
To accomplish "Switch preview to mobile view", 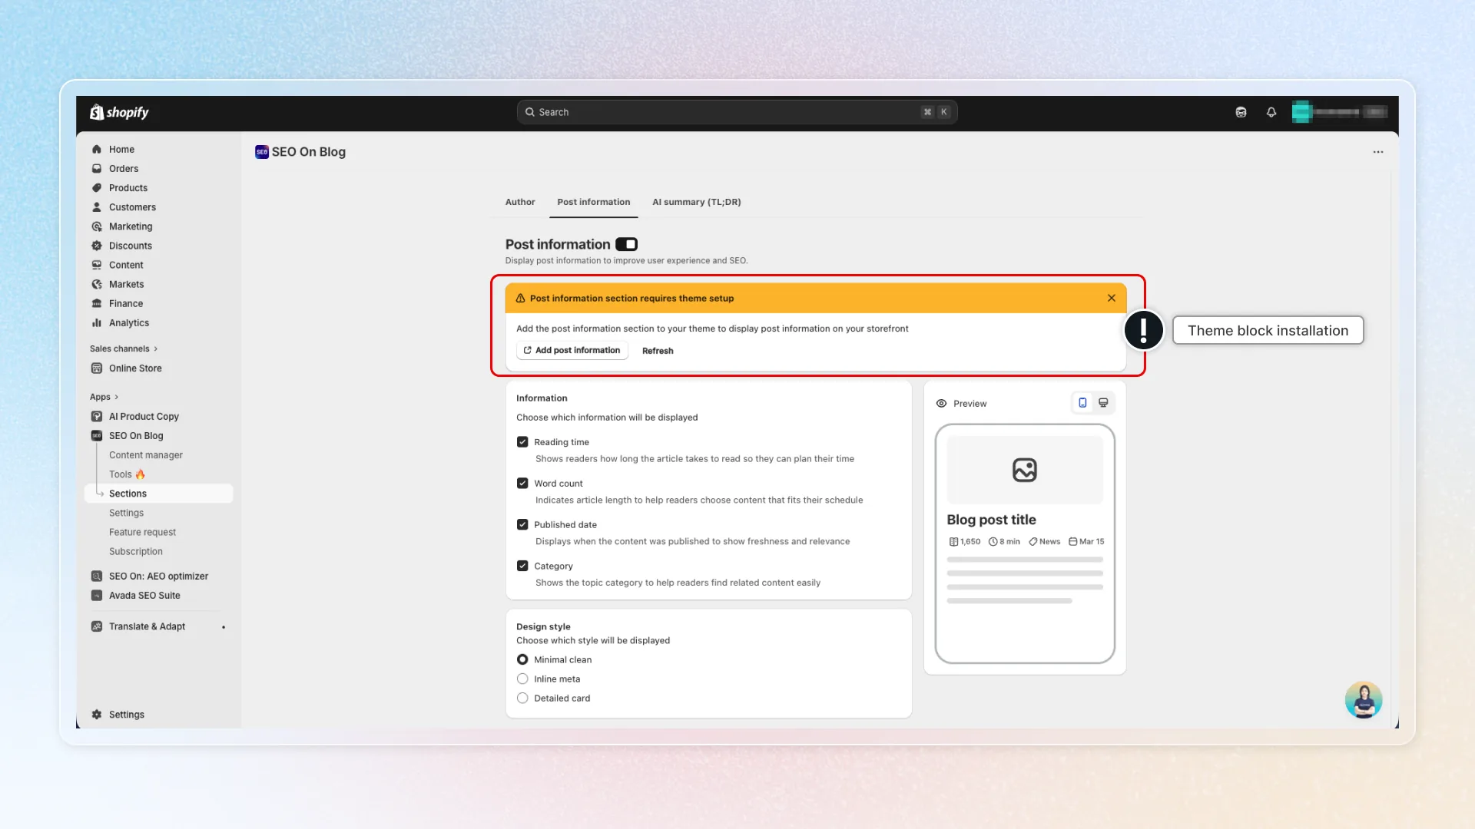I will [1082, 403].
